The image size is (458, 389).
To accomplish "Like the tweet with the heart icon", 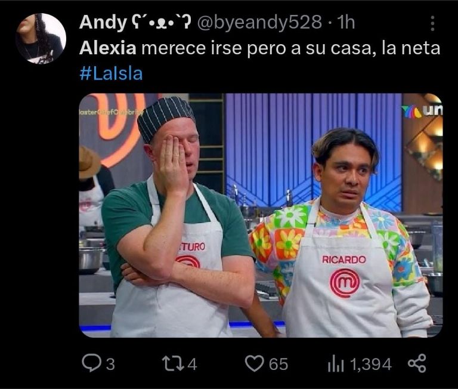I will point(254,364).
